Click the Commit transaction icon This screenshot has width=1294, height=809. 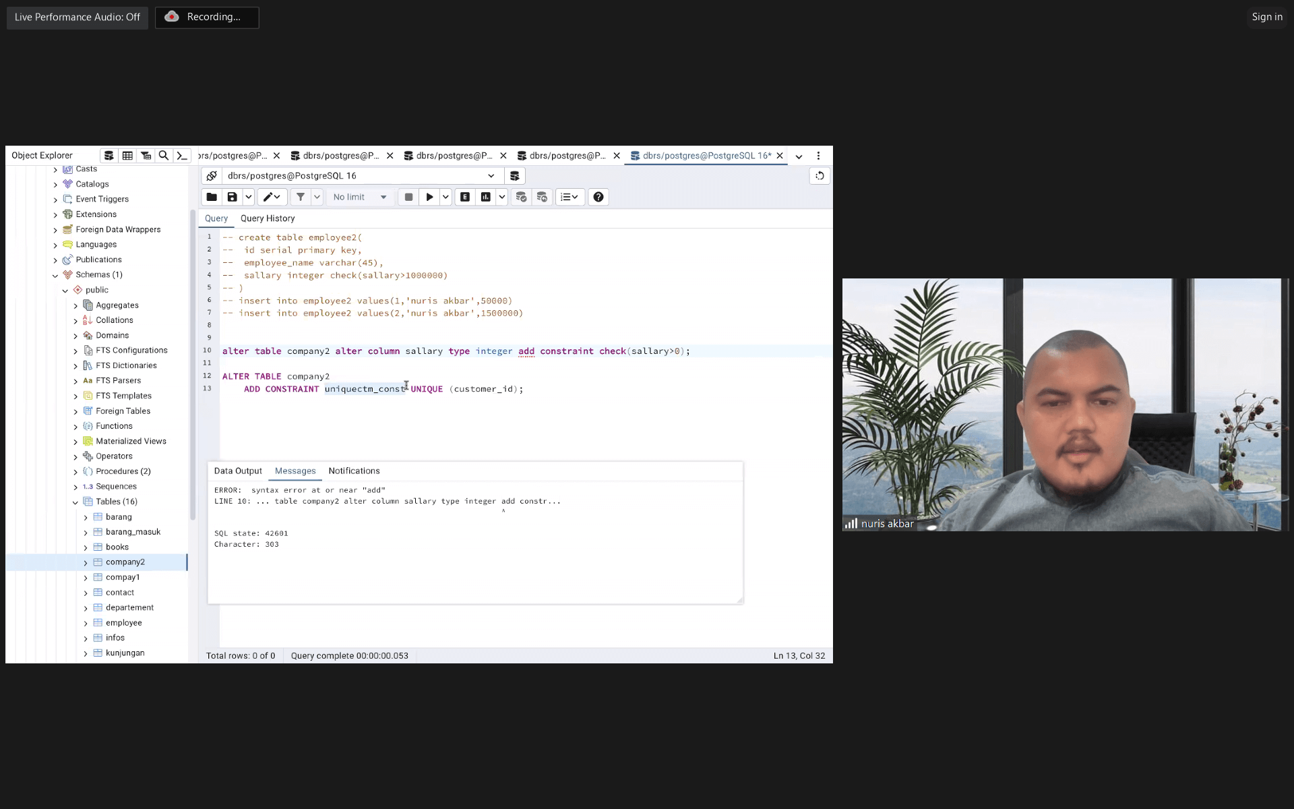[521, 197]
